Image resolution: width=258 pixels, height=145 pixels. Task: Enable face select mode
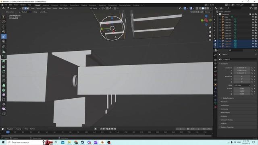(28, 8)
